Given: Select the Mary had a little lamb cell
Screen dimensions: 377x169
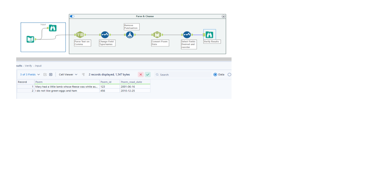Looking at the screenshot, I should pos(67,87).
